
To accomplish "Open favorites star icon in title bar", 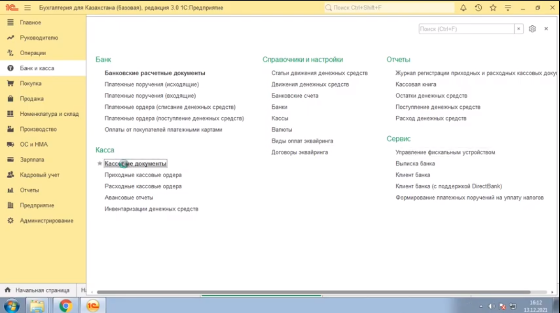I will click(493, 8).
